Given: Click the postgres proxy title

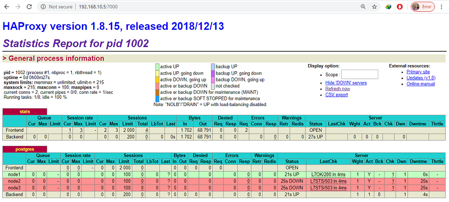Looking at the screenshot, I should [25, 149].
